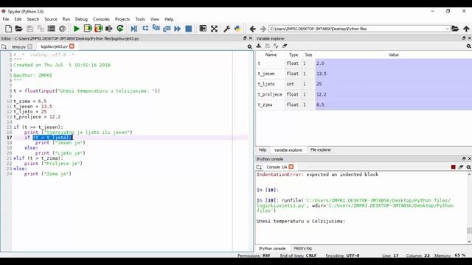Select the IPython console bottom tab
The width and height of the screenshot is (472, 265).
tap(272, 249)
